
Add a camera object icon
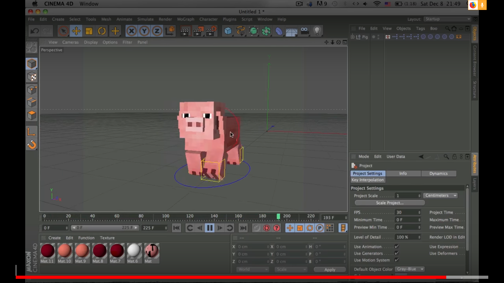(304, 31)
